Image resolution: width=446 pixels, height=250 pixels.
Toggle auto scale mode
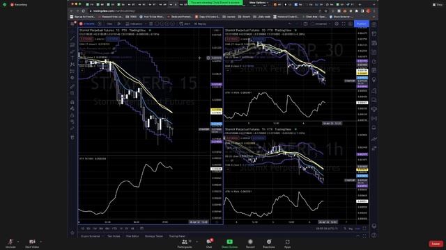click(x=357, y=228)
